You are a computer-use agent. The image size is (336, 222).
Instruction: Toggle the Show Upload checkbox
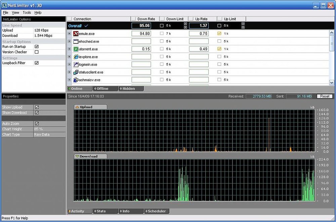click(x=37, y=107)
